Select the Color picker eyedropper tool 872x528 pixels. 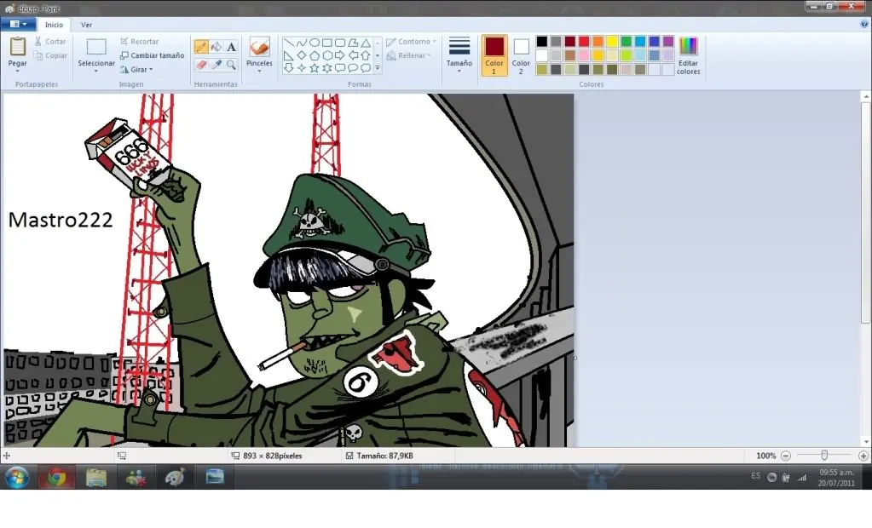tap(217, 65)
